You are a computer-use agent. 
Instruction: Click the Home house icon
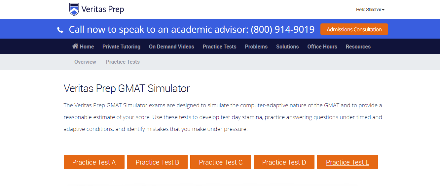click(75, 46)
